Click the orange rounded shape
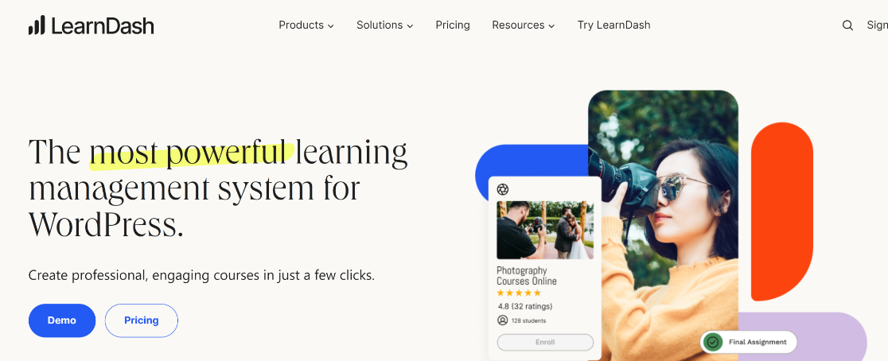This screenshot has width=888, height=361. (x=781, y=212)
